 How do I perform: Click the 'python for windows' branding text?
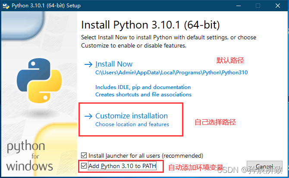pyautogui.click(x=29, y=156)
